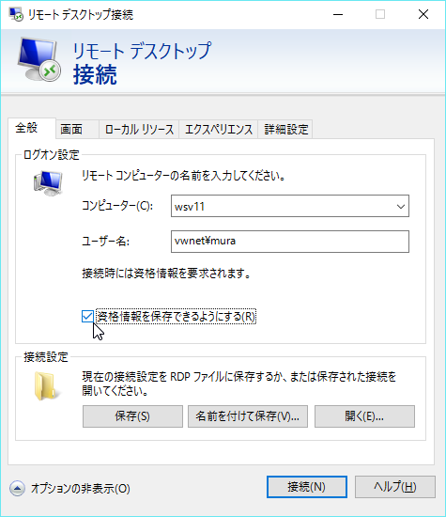Click the 接続(N) button

point(307,487)
